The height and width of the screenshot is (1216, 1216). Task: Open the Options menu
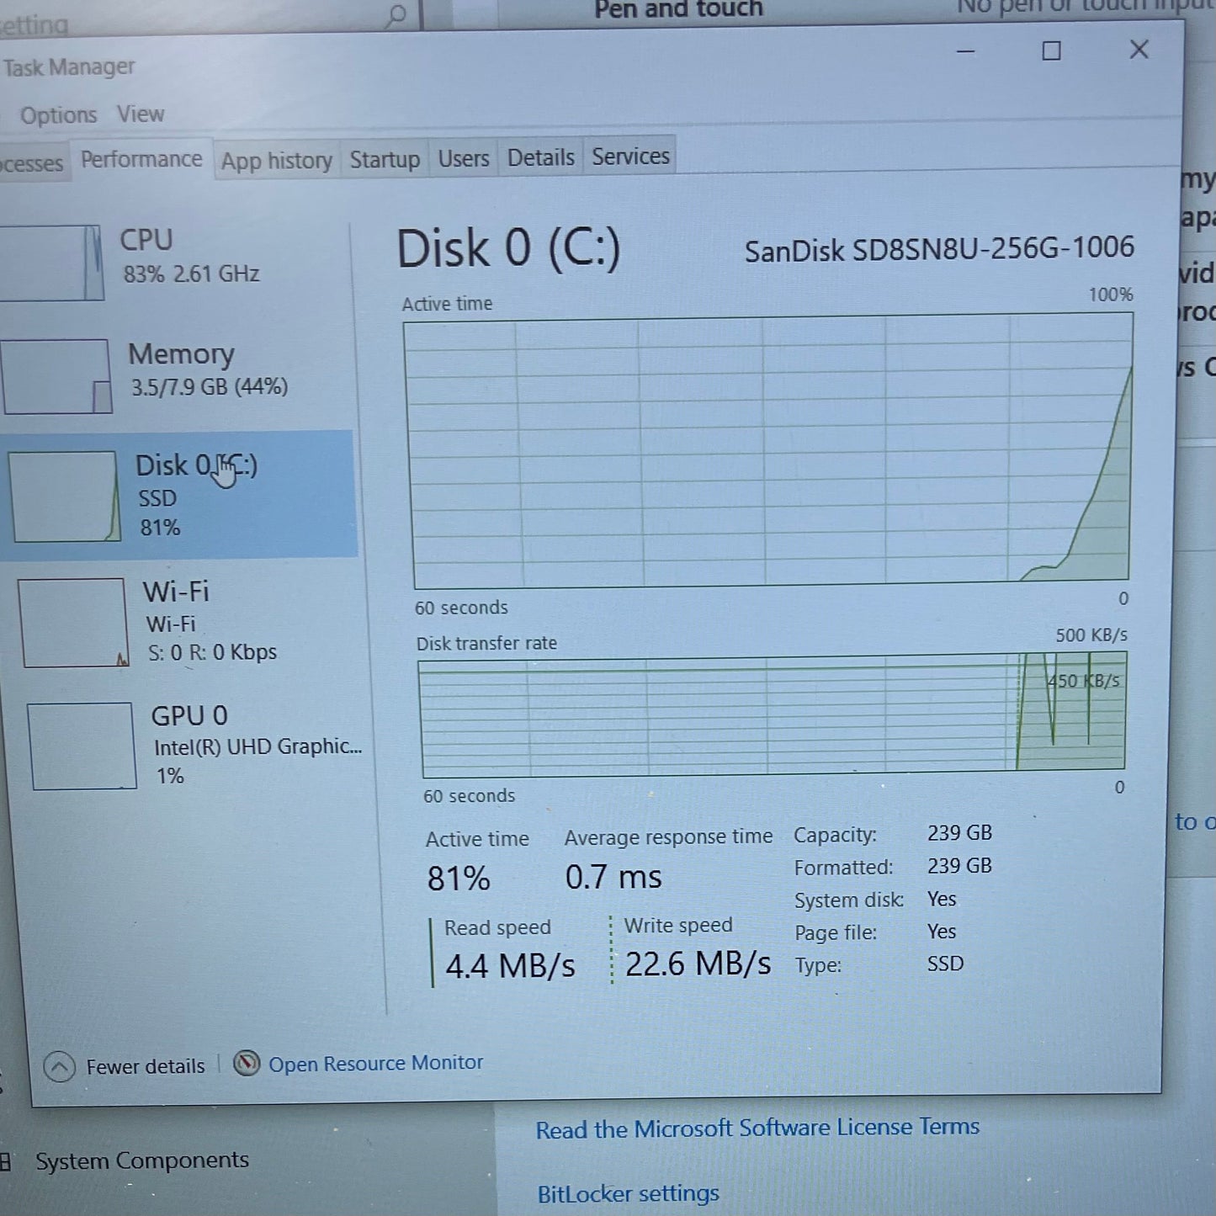click(x=58, y=114)
